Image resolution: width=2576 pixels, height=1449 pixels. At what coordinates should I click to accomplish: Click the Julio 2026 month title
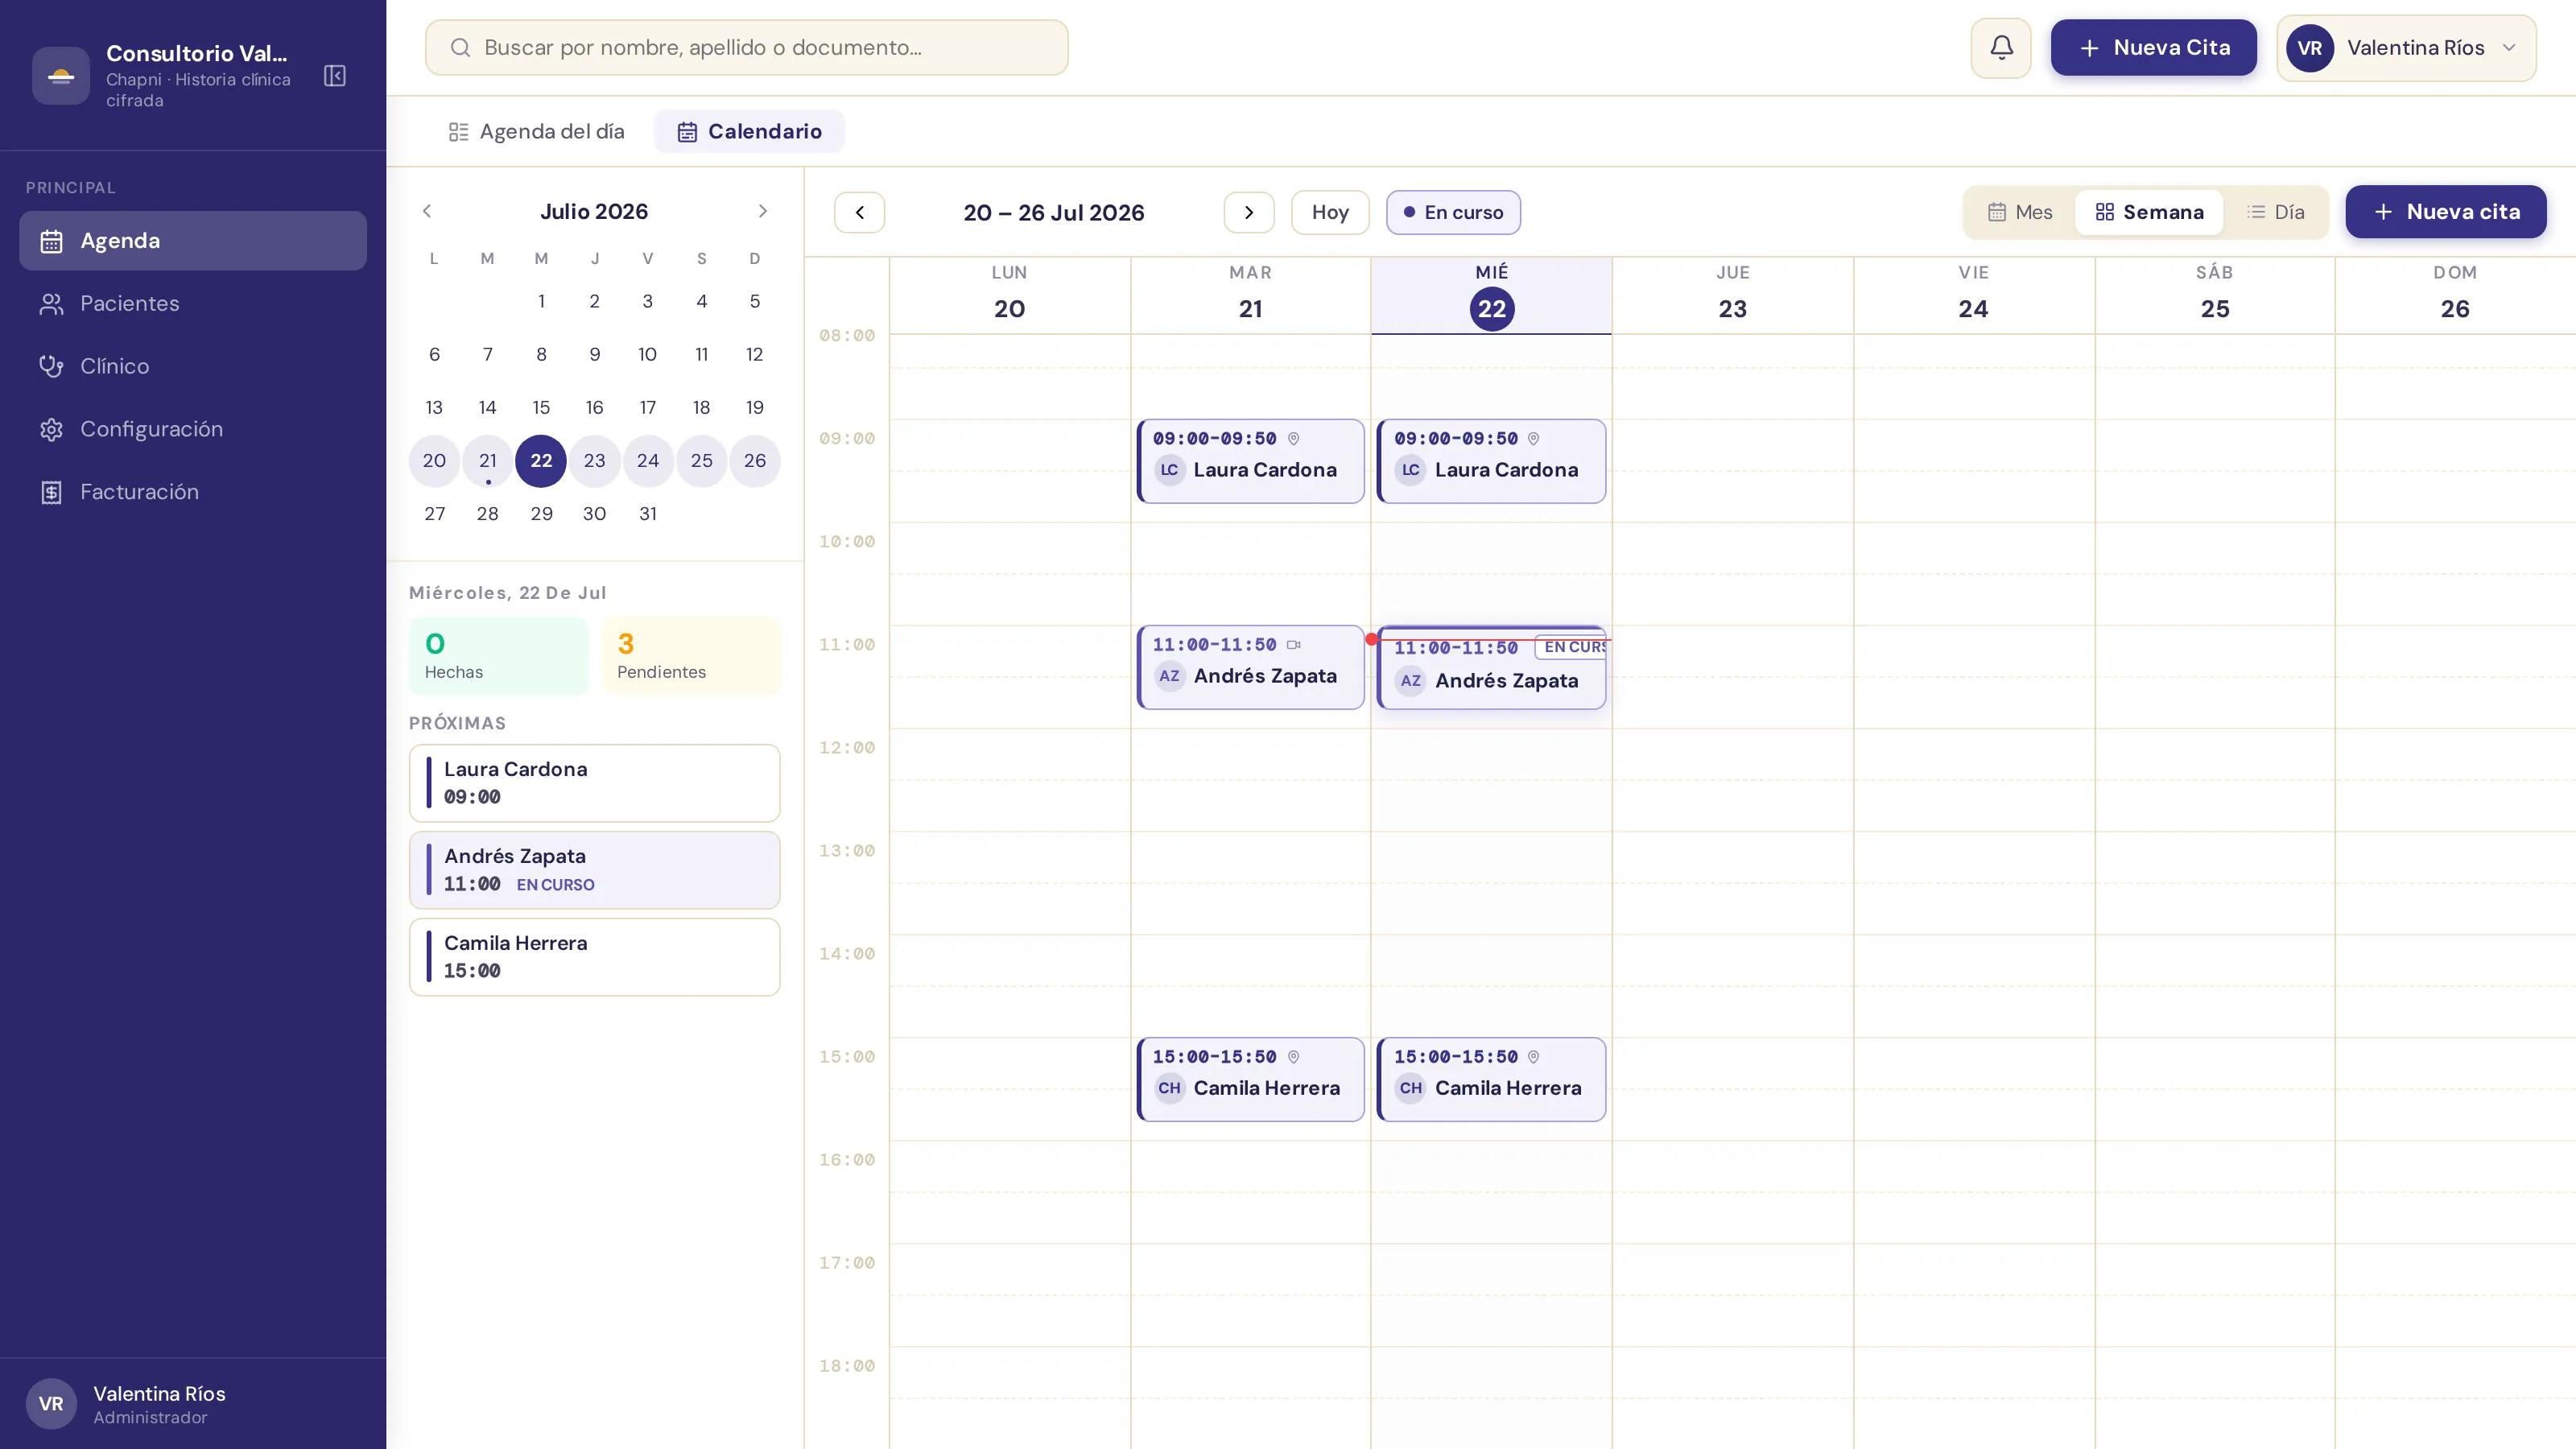594,212
